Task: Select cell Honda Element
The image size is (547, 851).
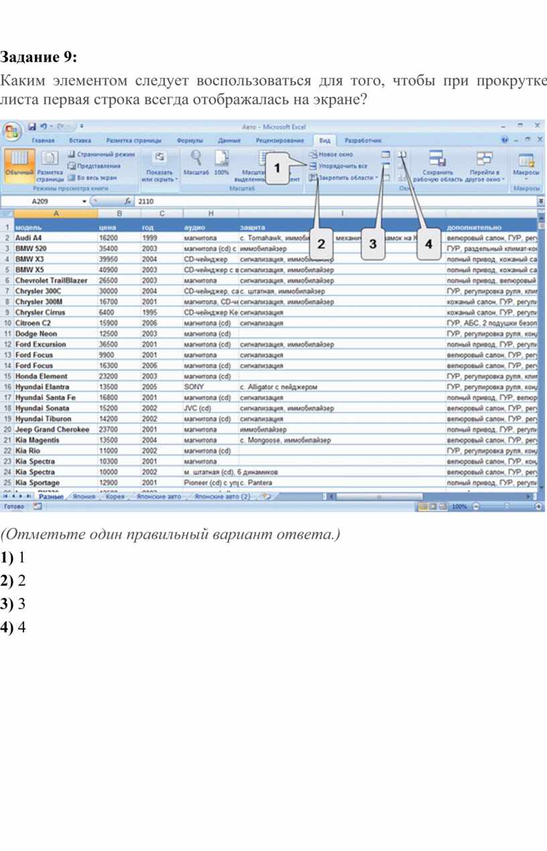Action: pos(56,377)
